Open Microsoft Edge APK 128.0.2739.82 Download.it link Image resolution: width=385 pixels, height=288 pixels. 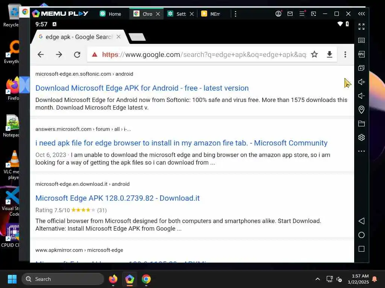click(117, 198)
